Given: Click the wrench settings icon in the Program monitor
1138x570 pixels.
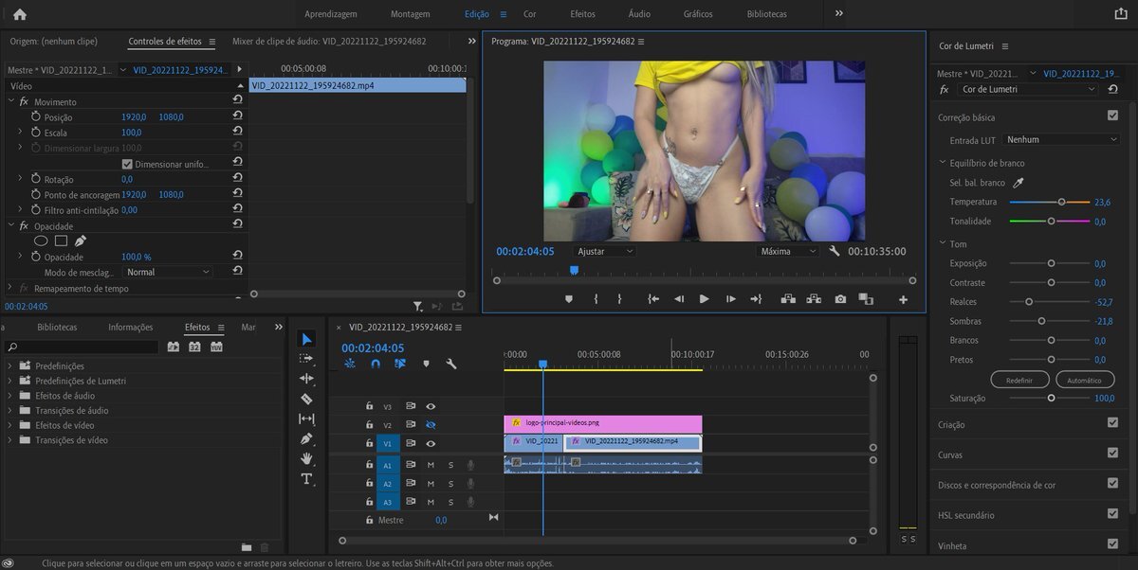Looking at the screenshot, I should tap(835, 252).
